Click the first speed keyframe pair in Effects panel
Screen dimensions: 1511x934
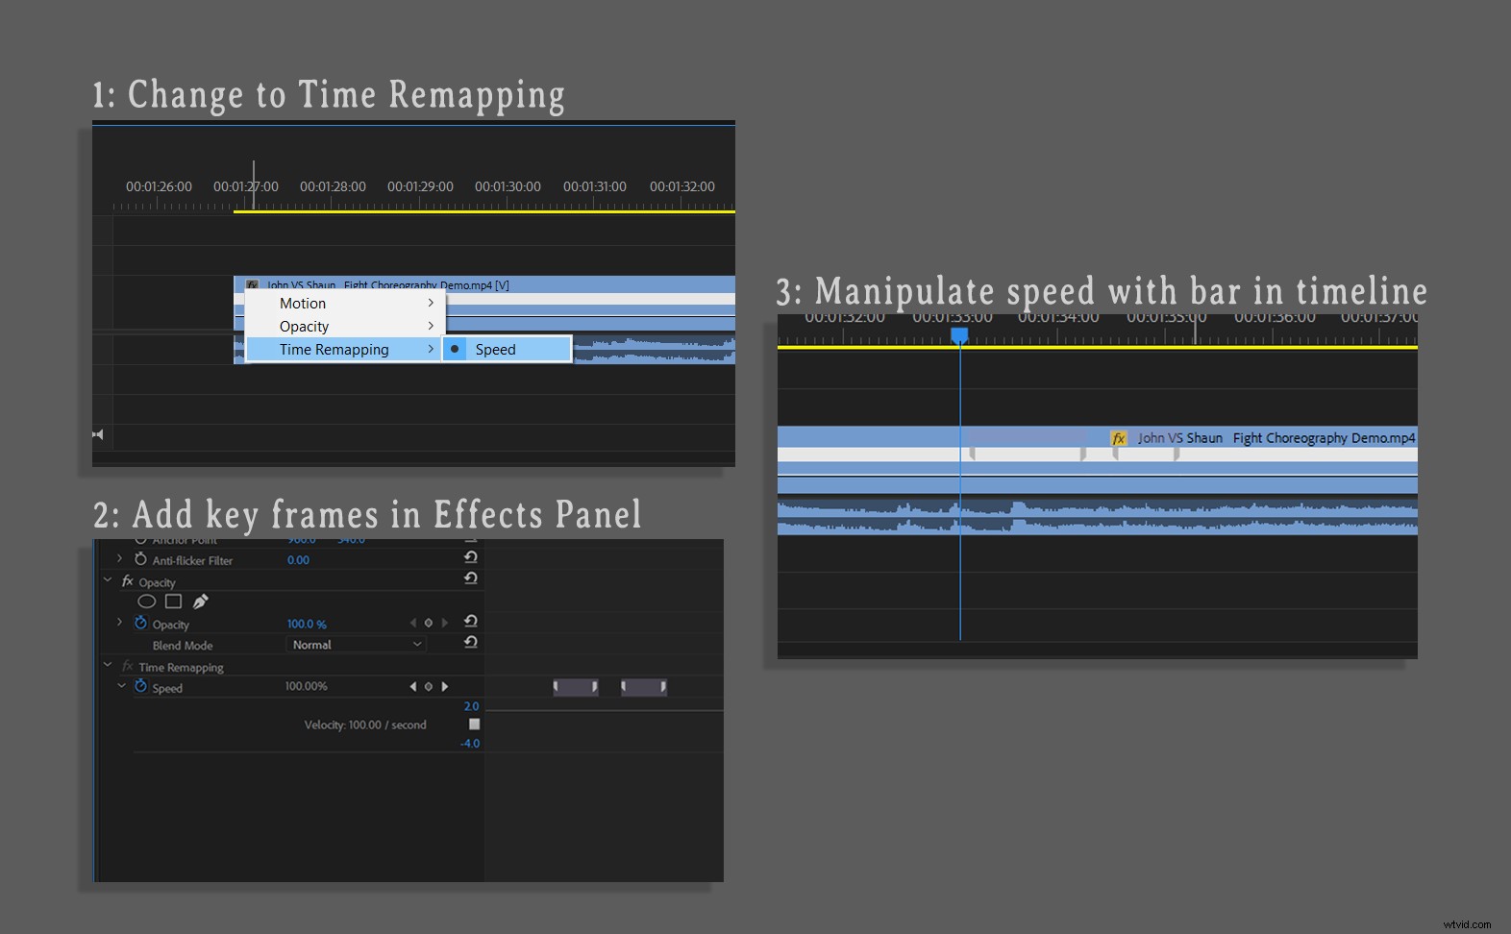(x=576, y=687)
